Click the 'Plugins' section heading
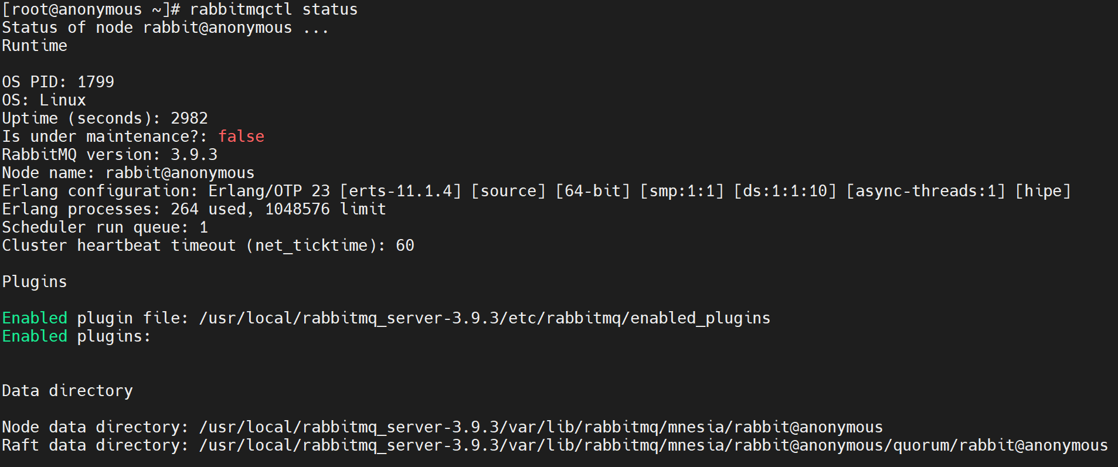 [34, 282]
